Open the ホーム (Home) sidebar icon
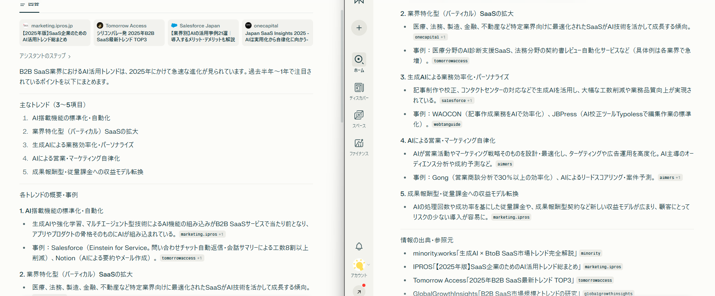The height and width of the screenshot is (296, 715). (x=359, y=63)
